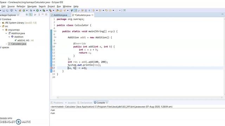
Task: Click the Save icon in the toolbar
Action: 4,10
